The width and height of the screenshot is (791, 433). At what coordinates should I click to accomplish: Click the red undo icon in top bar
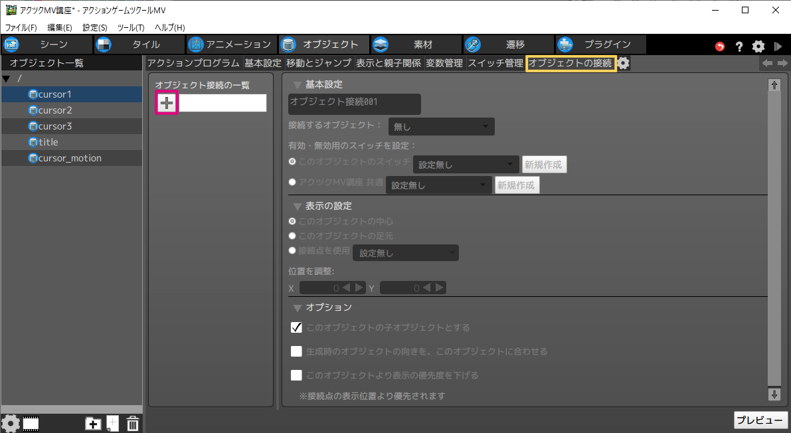(720, 46)
